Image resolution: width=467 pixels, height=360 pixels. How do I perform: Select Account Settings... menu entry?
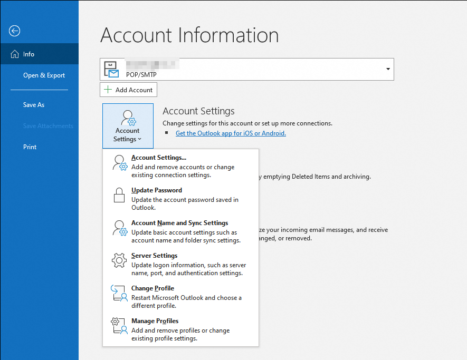pos(180,166)
